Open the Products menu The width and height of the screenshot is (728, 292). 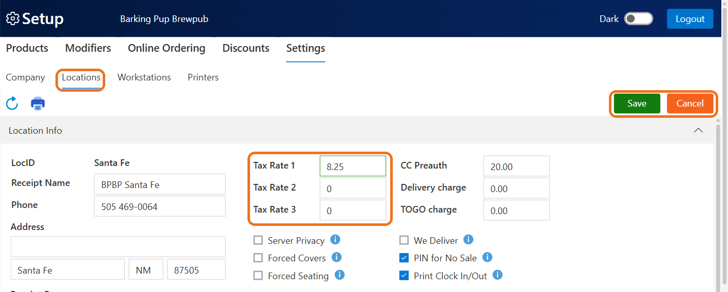click(27, 48)
